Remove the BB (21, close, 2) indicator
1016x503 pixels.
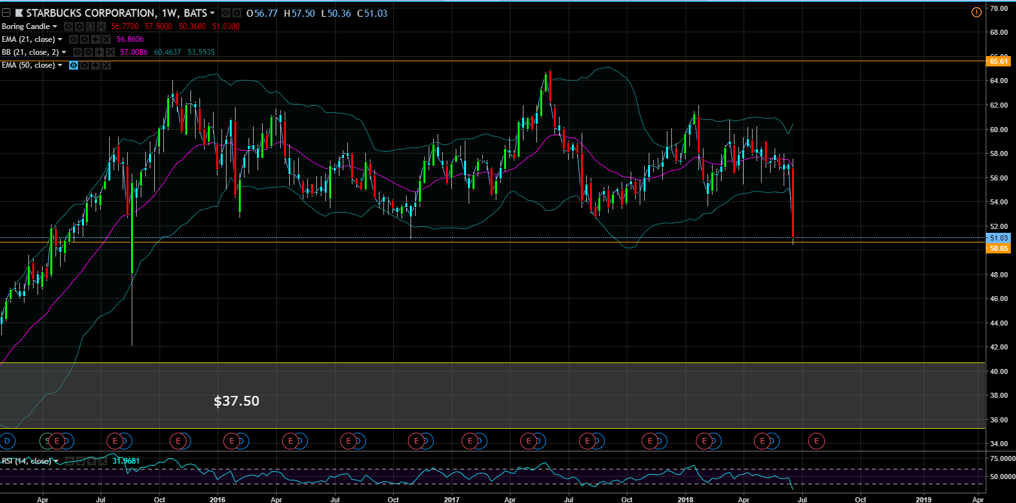pyautogui.click(x=110, y=52)
